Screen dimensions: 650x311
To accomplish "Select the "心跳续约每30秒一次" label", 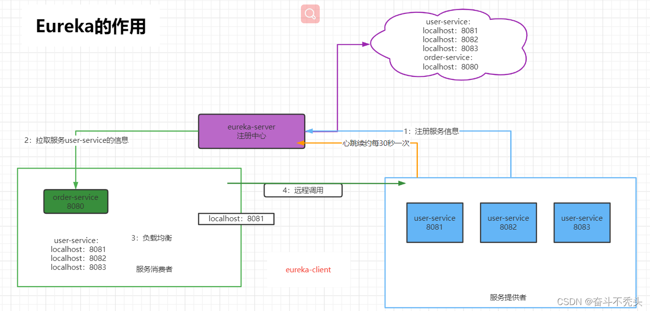I will pos(376,143).
